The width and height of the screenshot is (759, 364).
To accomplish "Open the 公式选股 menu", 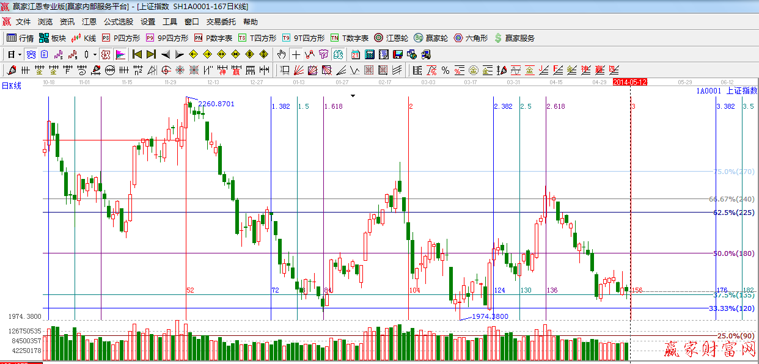I will (x=118, y=22).
